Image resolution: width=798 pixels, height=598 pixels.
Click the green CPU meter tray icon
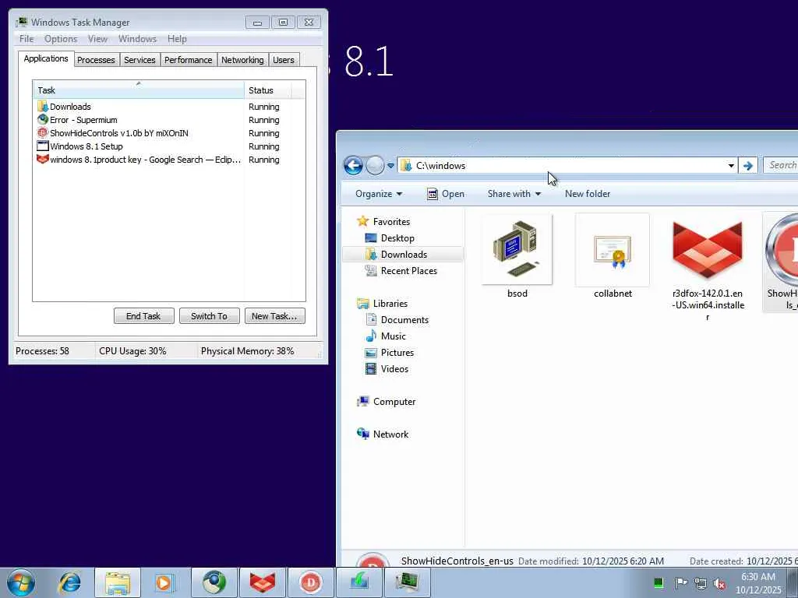(x=658, y=582)
